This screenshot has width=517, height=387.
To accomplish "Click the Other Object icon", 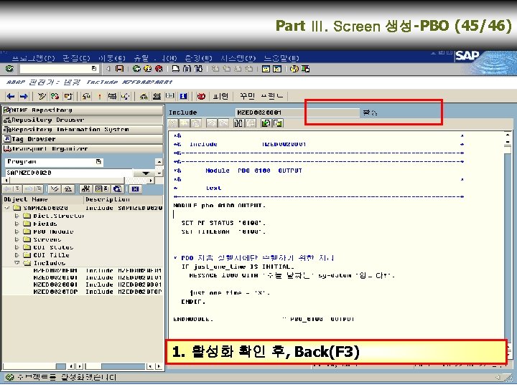I will click(x=68, y=96).
